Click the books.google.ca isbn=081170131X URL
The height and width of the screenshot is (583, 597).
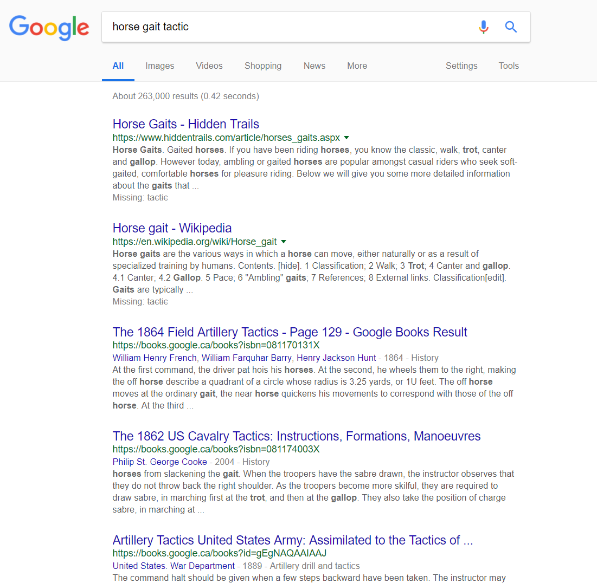coord(216,345)
